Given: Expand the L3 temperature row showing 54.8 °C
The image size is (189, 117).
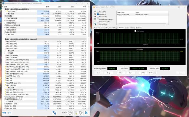Looking at the screenshot, I should click(x=5, y=53).
